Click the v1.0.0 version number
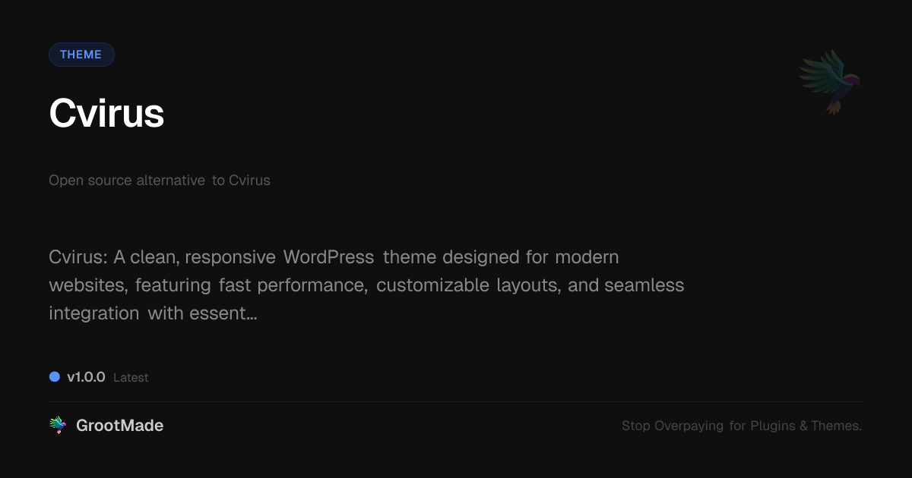 click(86, 377)
